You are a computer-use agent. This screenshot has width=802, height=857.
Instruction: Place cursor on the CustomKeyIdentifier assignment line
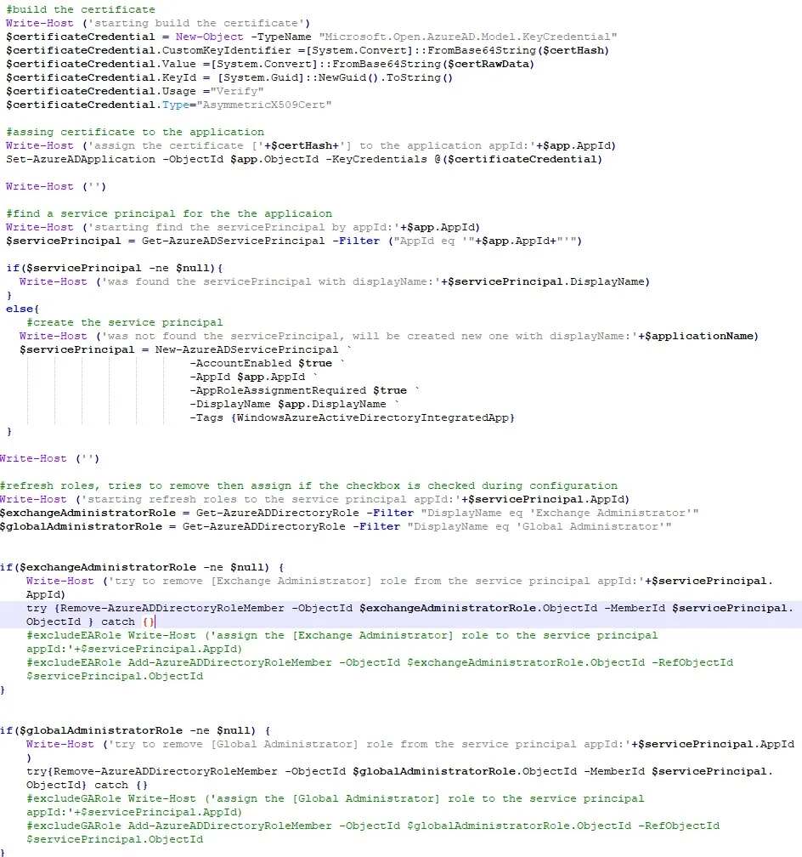[308, 50]
